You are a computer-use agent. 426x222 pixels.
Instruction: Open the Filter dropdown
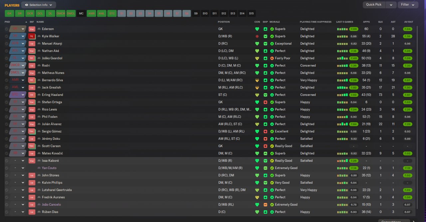[408, 5]
